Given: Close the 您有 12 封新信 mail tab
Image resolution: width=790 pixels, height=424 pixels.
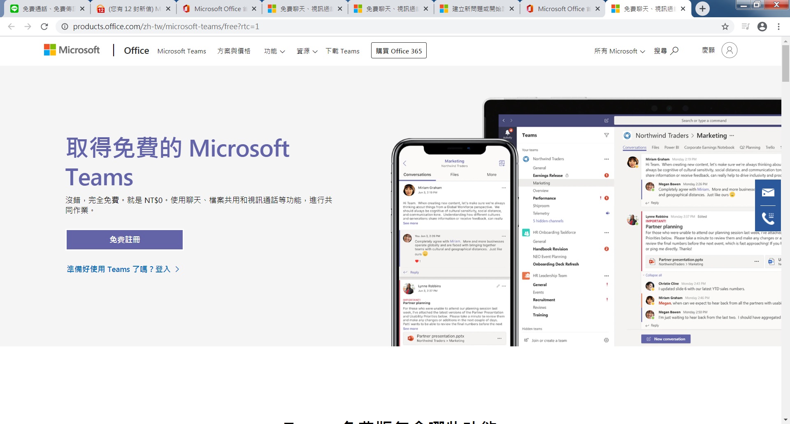Looking at the screenshot, I should (168, 9).
